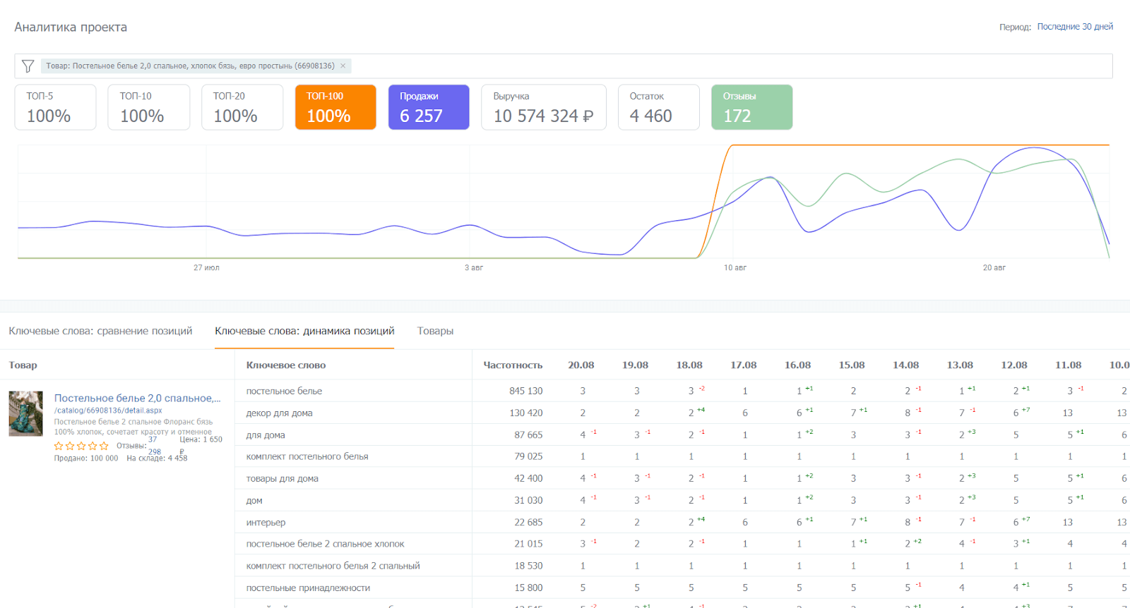Click the Ключевое слово column header
The width and height of the screenshot is (1130, 608).
pyautogui.click(x=285, y=365)
